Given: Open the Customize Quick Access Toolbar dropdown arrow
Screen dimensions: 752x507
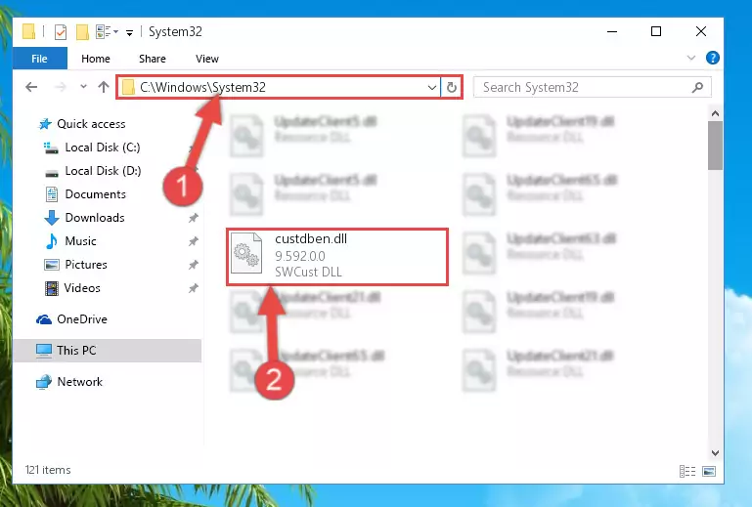Looking at the screenshot, I should (x=129, y=32).
